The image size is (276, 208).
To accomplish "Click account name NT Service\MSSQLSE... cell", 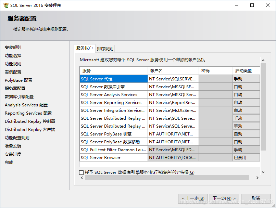I will (173, 87).
